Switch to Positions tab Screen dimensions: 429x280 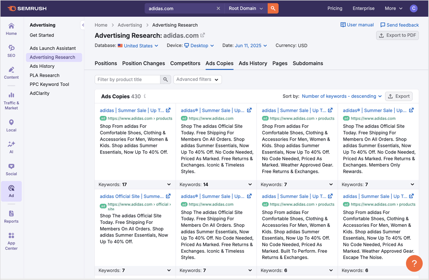[106, 64]
